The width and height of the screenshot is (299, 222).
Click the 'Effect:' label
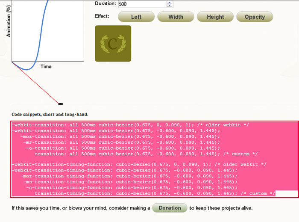[102, 16]
